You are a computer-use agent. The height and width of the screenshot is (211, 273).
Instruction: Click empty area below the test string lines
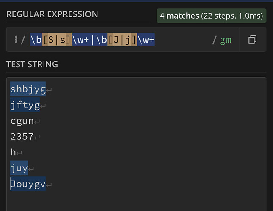(135, 200)
